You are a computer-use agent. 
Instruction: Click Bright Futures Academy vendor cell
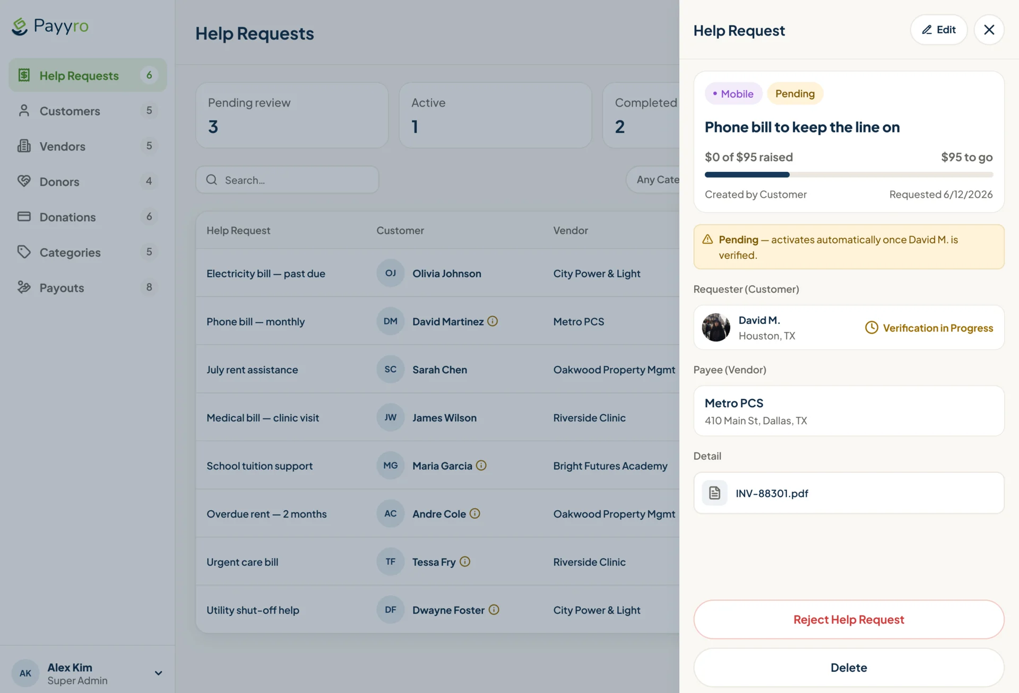[x=610, y=466]
